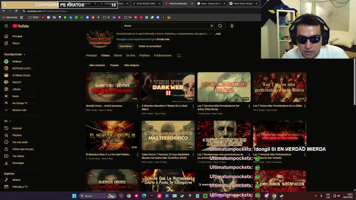Screen dimensions: 356x200
Task: Start voice search with the microphone
Action: (232, 26)
